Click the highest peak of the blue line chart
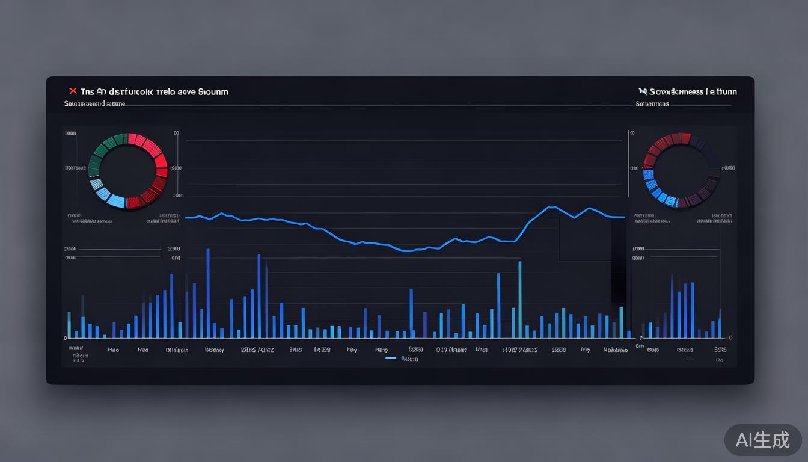The image size is (808, 462). pyautogui.click(x=548, y=208)
